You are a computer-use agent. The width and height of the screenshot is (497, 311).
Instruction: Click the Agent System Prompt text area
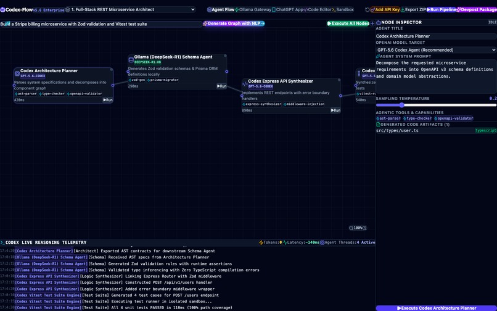(x=436, y=77)
